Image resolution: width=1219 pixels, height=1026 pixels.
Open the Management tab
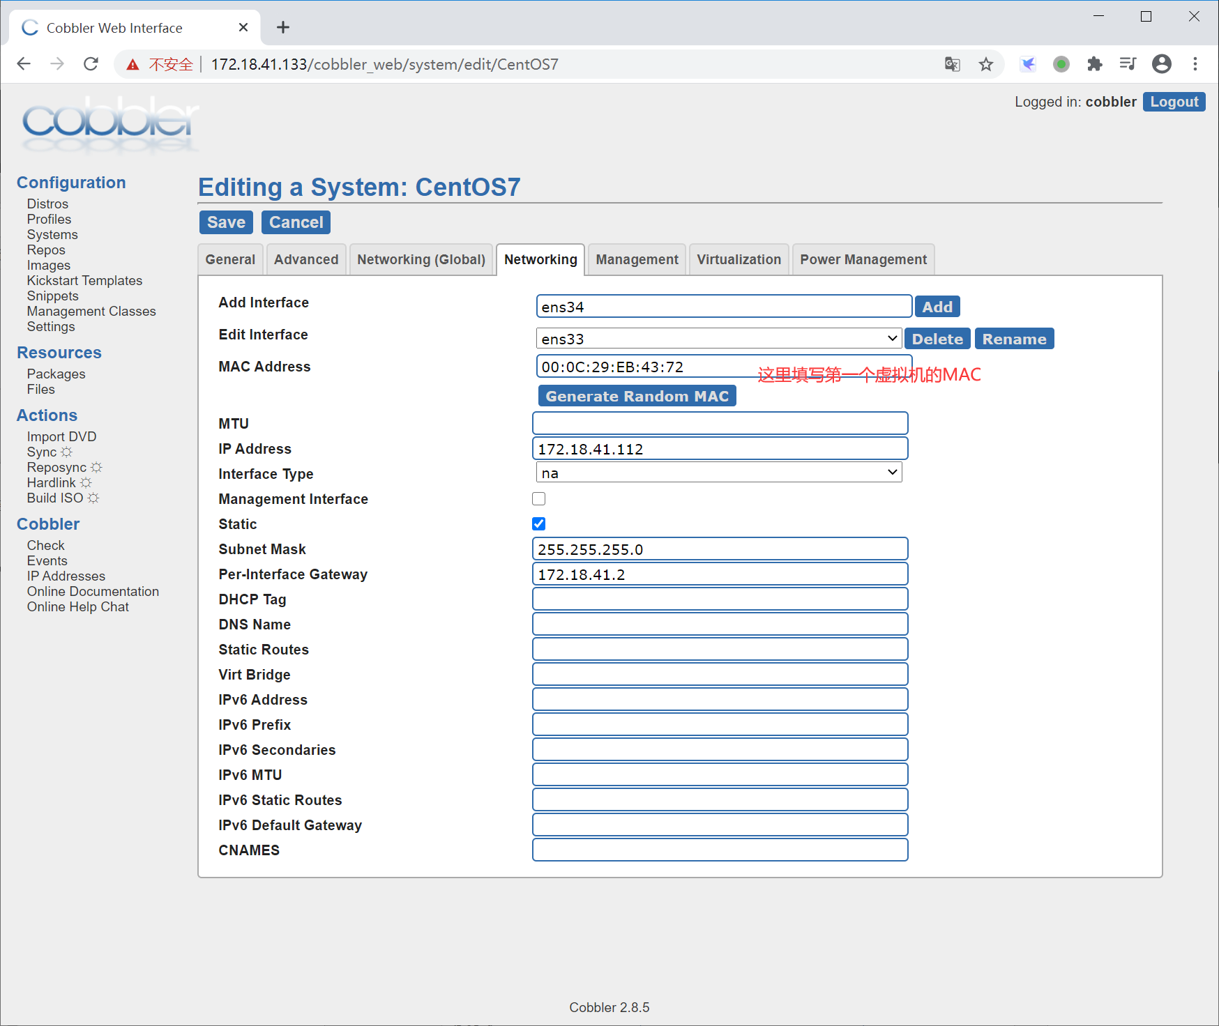(x=637, y=259)
